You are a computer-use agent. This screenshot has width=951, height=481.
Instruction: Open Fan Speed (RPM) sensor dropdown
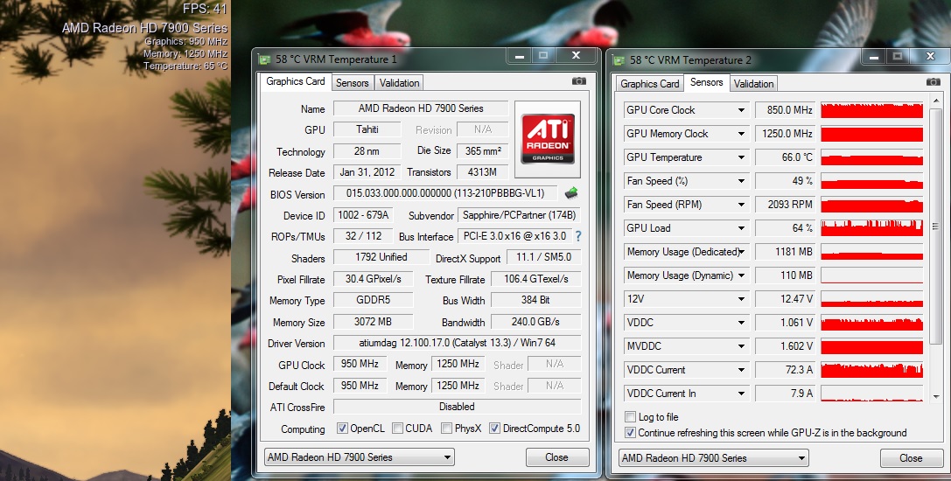tap(741, 205)
